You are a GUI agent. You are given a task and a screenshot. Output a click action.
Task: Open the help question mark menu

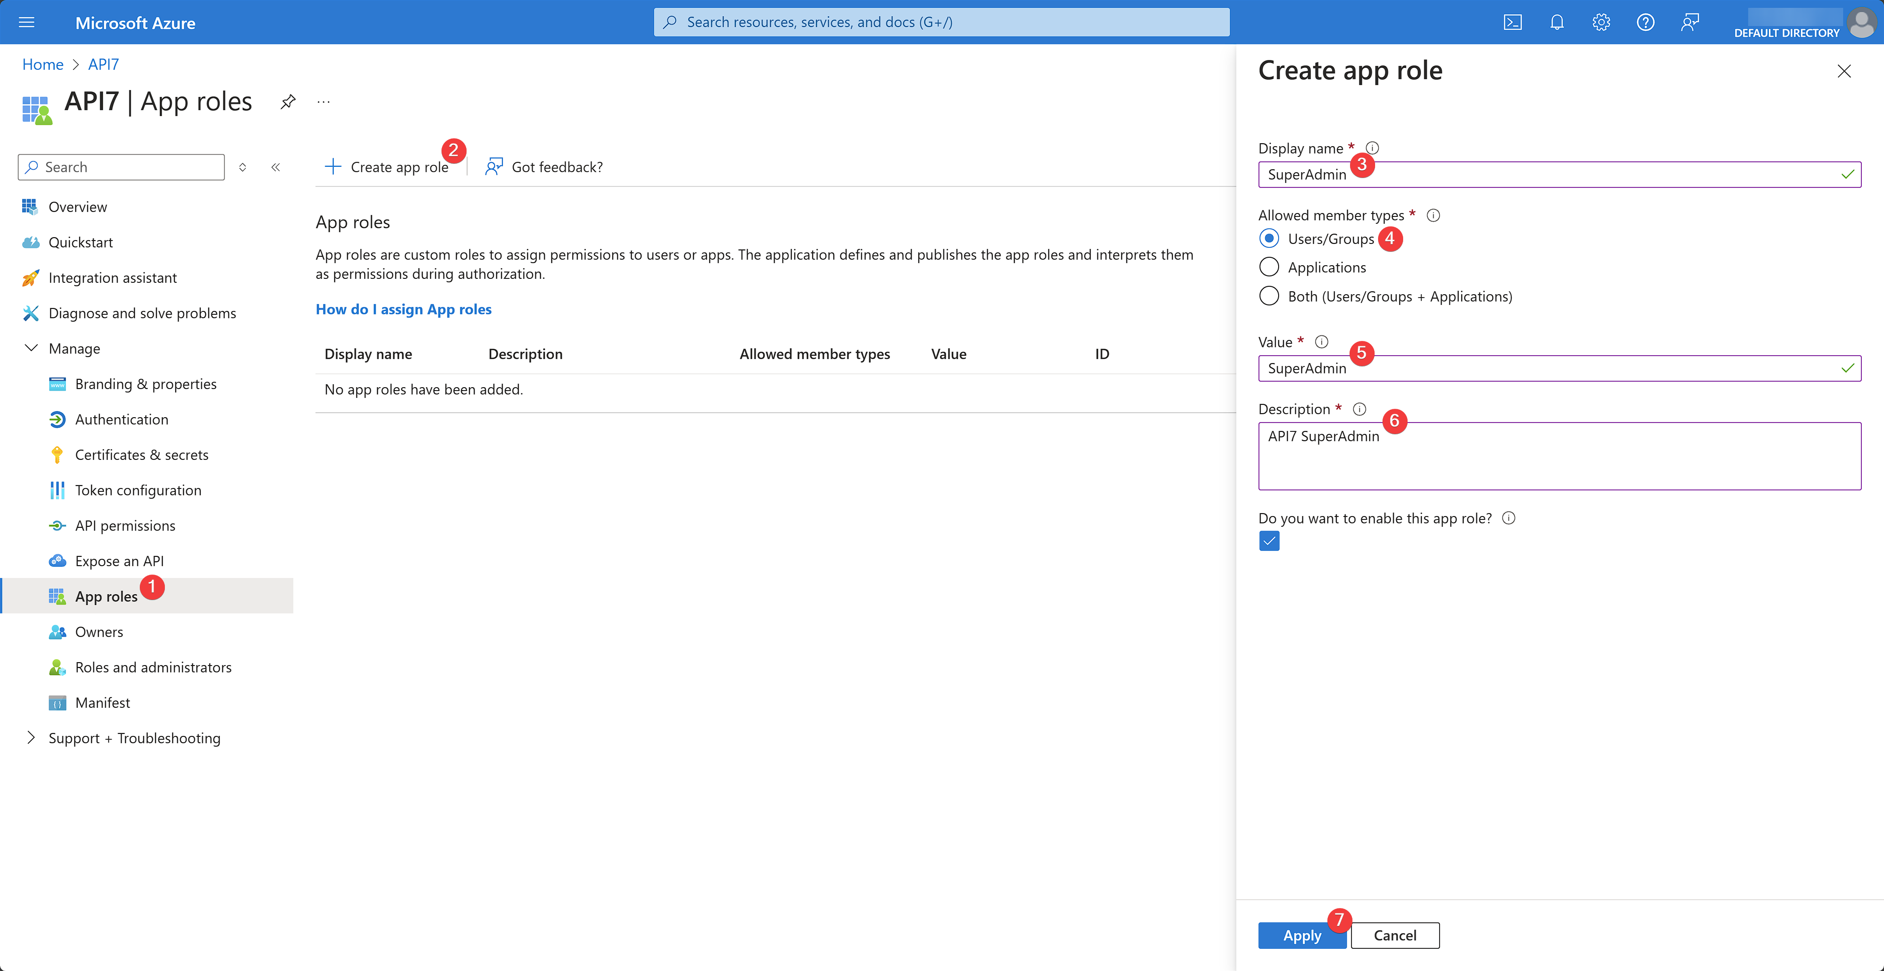[1645, 22]
